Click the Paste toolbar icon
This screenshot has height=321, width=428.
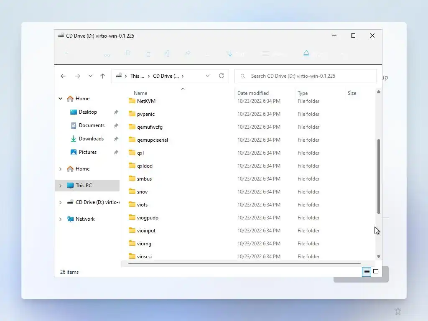[x=148, y=54]
